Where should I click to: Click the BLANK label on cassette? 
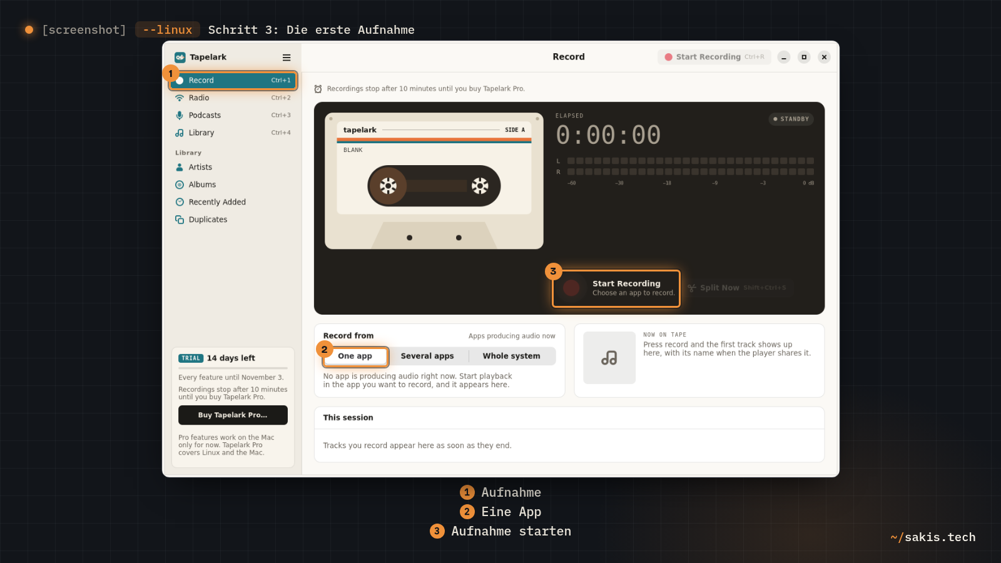coord(353,150)
